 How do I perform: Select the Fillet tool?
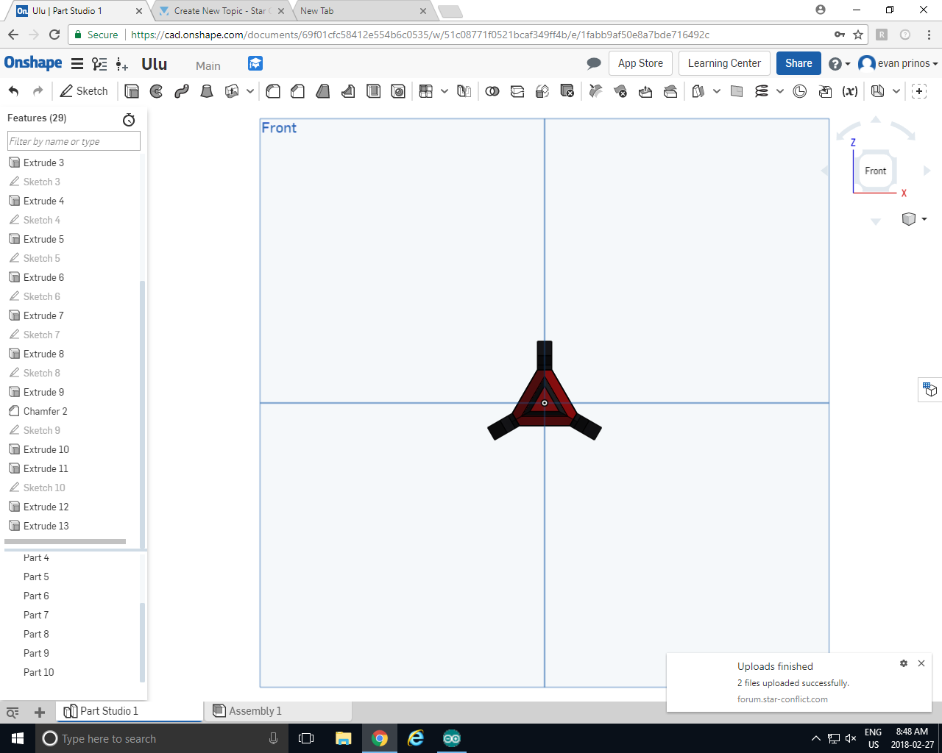click(272, 90)
